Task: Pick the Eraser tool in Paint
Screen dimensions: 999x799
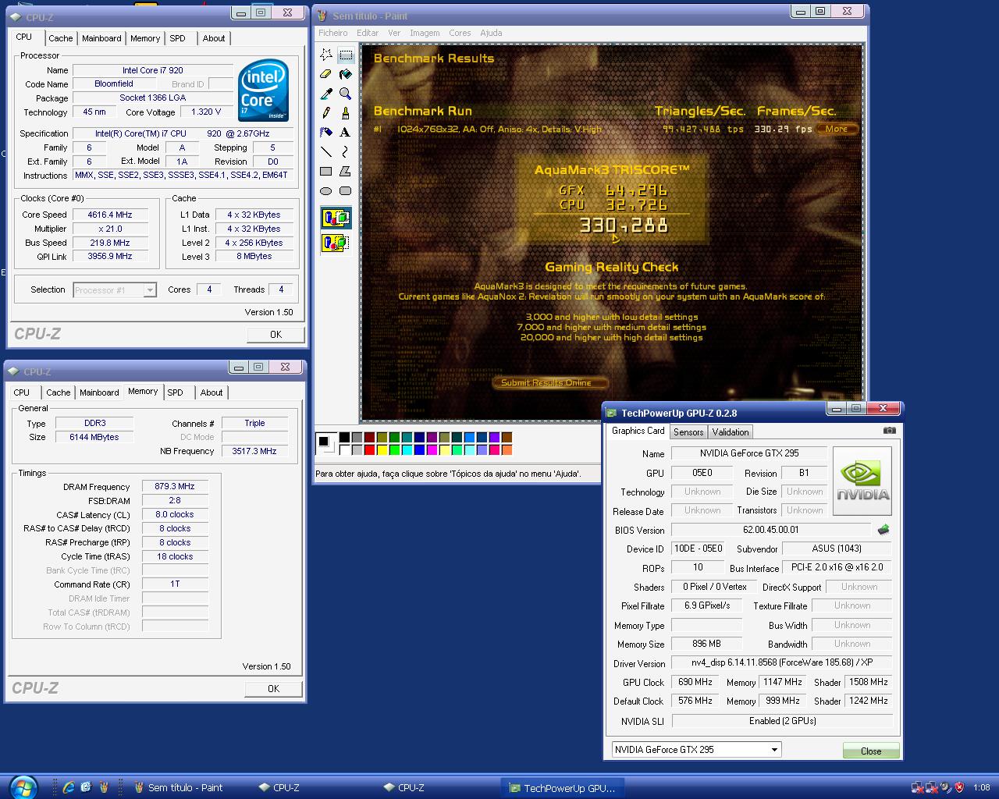Action: (326, 74)
